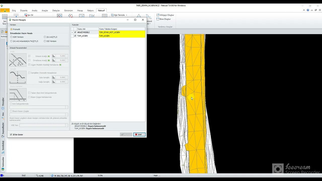
Task: Click Sola Genişlik measure icon
Action: tap(54, 77)
